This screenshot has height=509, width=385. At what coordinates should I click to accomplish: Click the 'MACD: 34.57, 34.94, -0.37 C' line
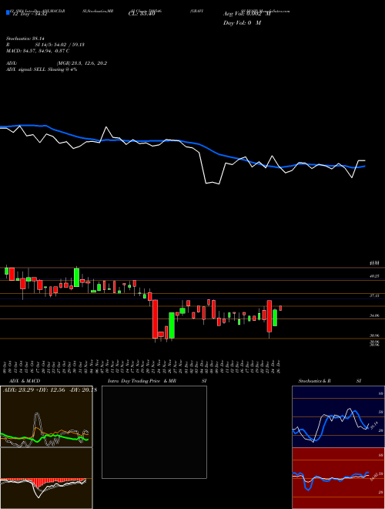(38, 51)
